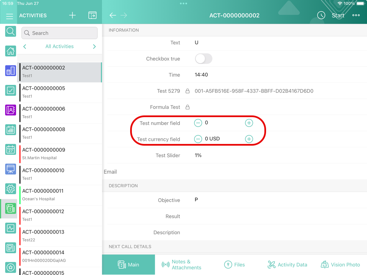Increase Test number field with plus
Viewport: 367px width, 275px height.
(x=249, y=123)
